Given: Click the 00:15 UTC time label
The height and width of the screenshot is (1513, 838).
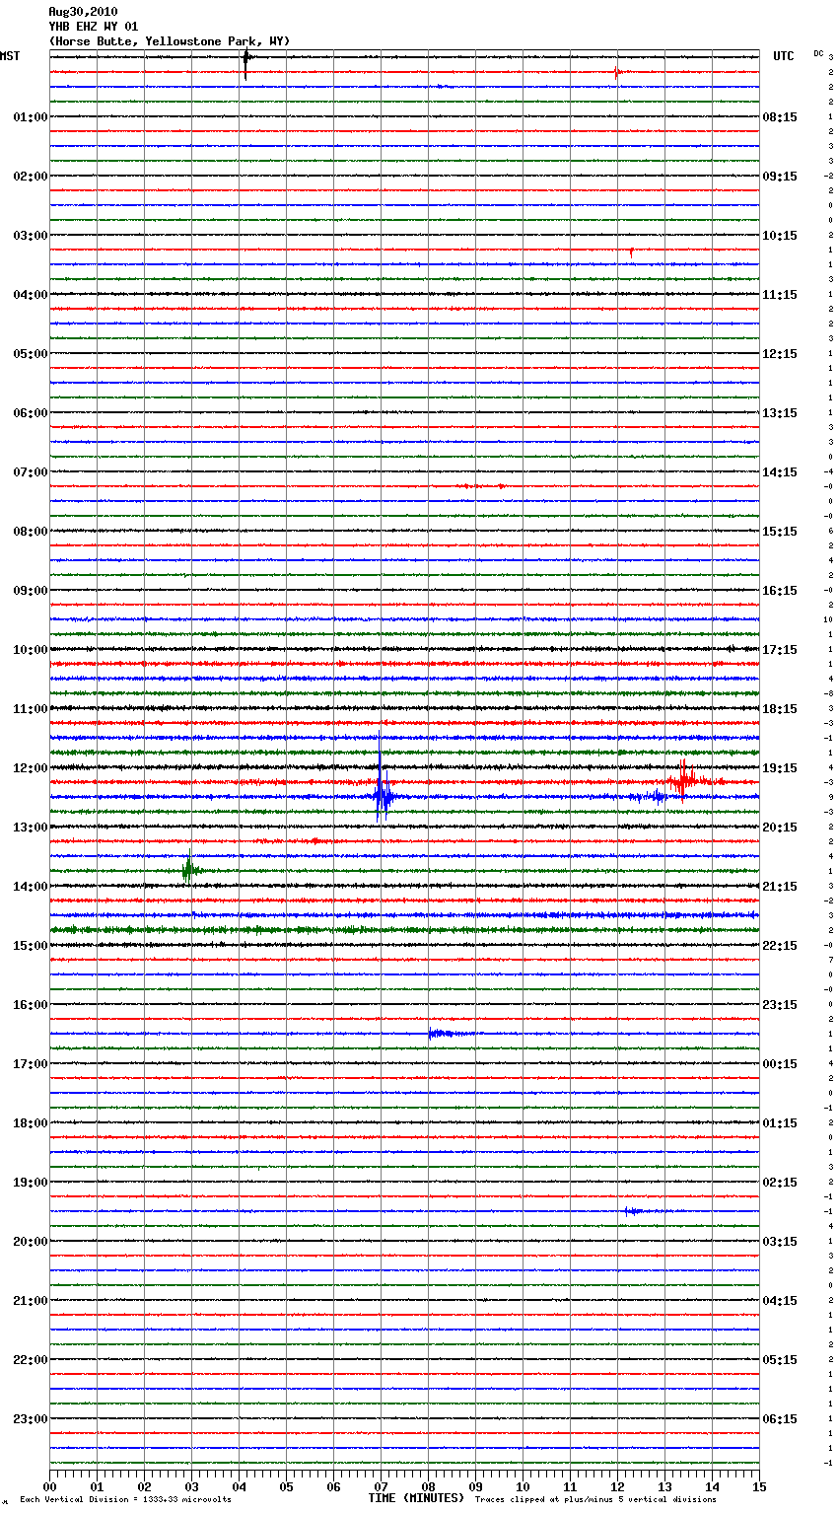Looking at the screenshot, I should pyautogui.click(x=780, y=1064).
